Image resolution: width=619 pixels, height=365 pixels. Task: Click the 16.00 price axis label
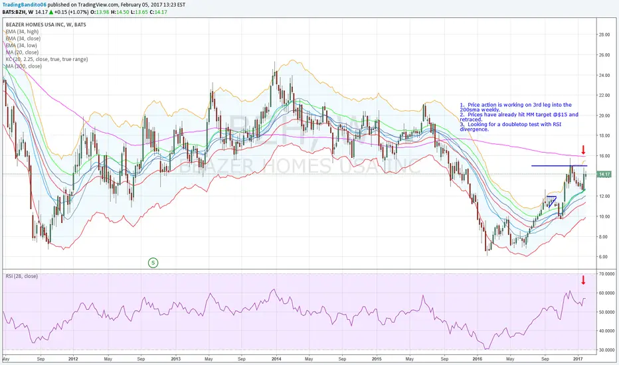click(604, 156)
